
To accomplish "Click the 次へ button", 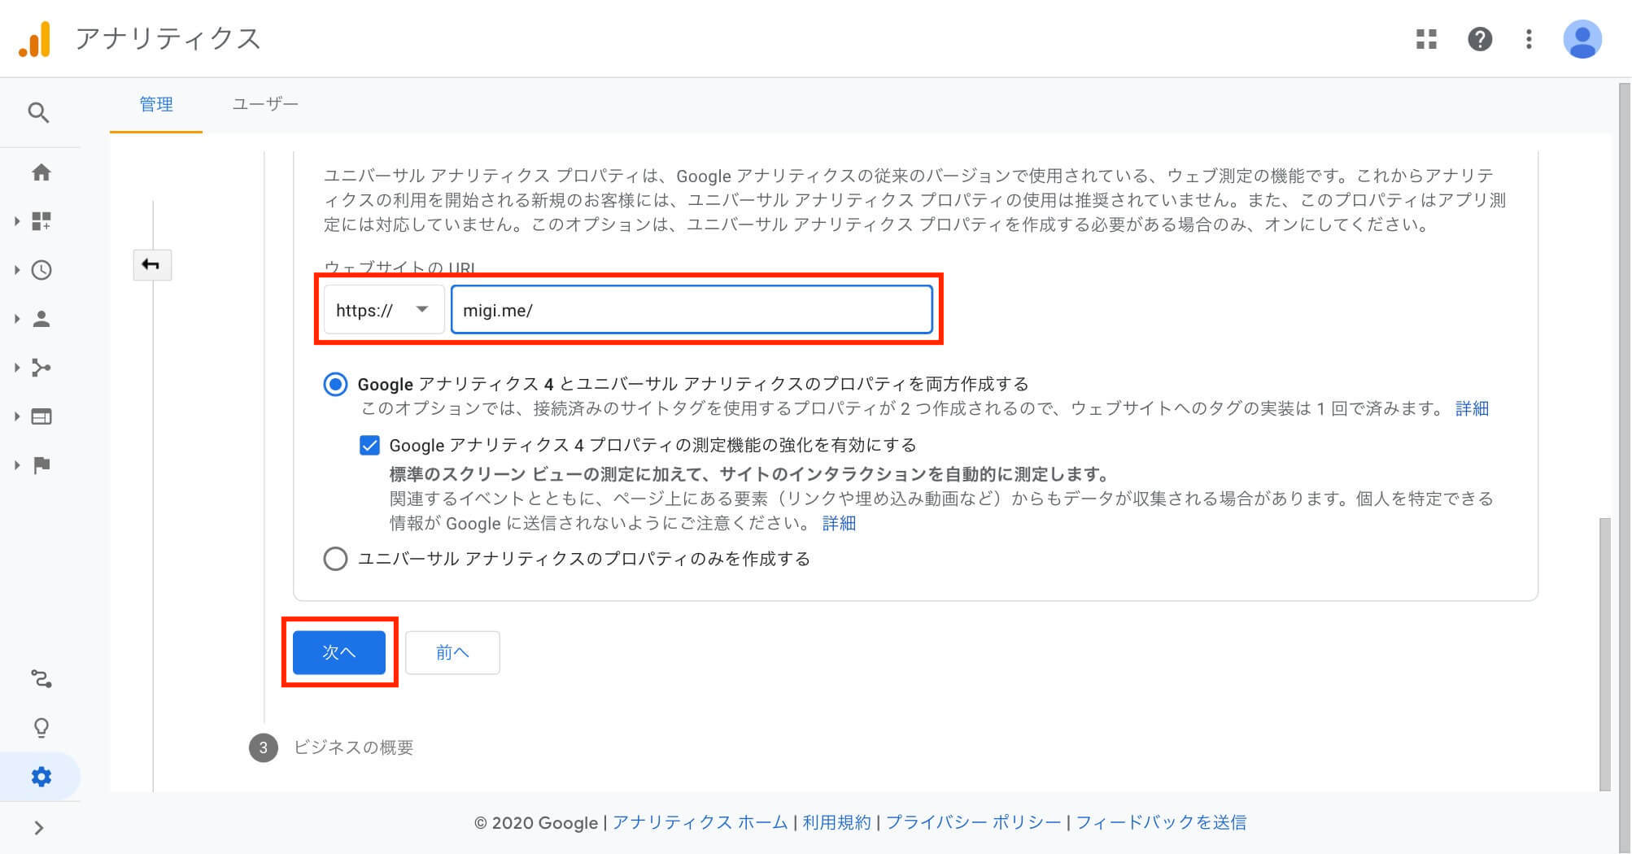I will point(339,652).
